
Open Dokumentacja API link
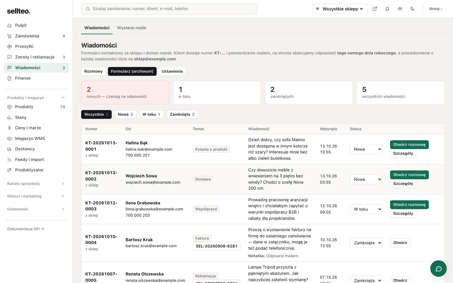25,229
